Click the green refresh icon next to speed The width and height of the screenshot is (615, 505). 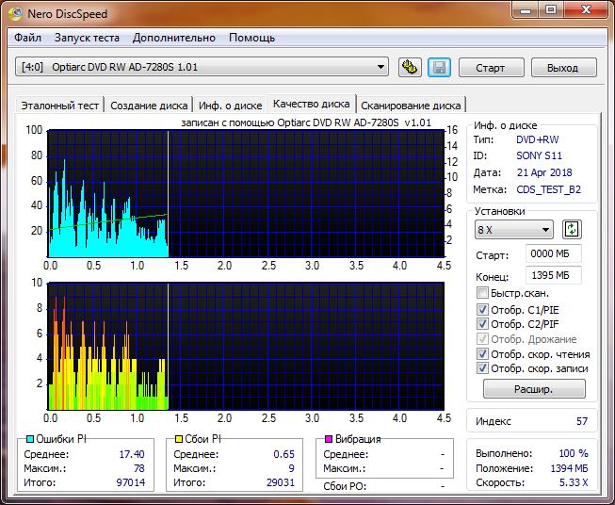coord(572,230)
